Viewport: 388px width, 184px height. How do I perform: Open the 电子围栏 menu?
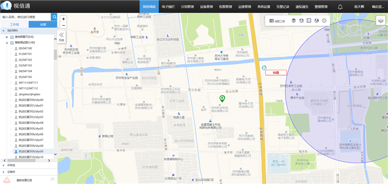coord(168,7)
